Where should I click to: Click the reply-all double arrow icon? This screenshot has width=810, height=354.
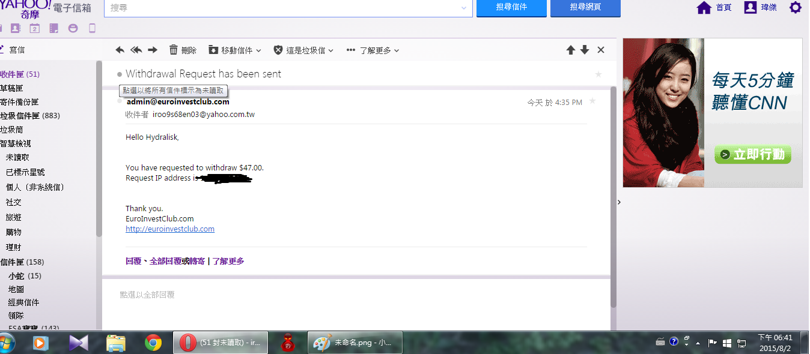point(136,50)
